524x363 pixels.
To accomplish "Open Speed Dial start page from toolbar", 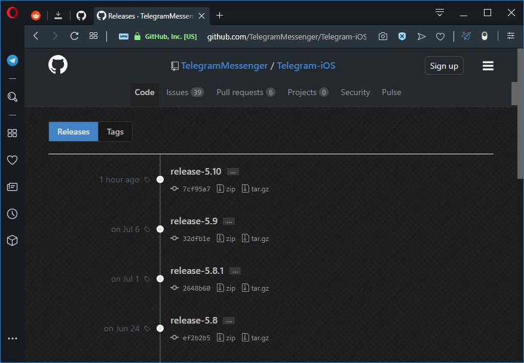I will point(94,36).
